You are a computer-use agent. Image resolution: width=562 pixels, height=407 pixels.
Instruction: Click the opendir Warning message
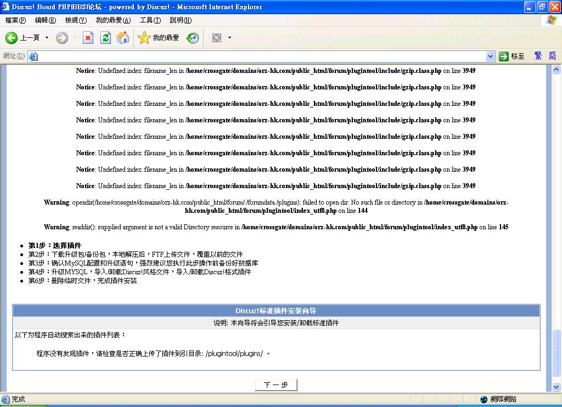click(x=276, y=206)
